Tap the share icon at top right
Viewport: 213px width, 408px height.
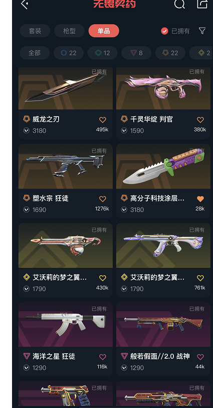[x=202, y=4]
